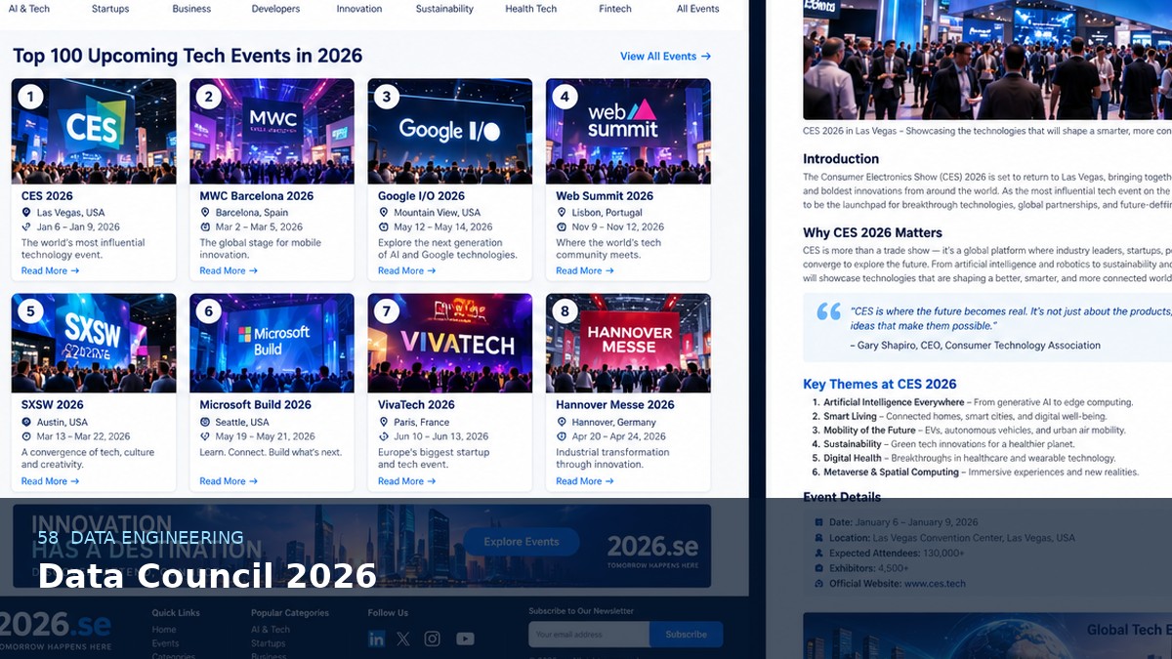Click the location pin icon for Mountain View, USA

(383, 212)
